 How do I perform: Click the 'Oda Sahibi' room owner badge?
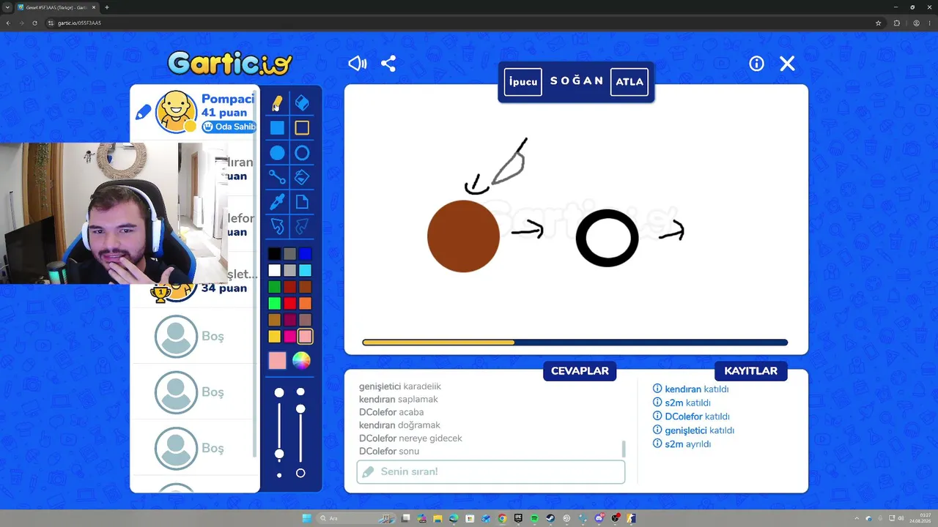pos(229,127)
